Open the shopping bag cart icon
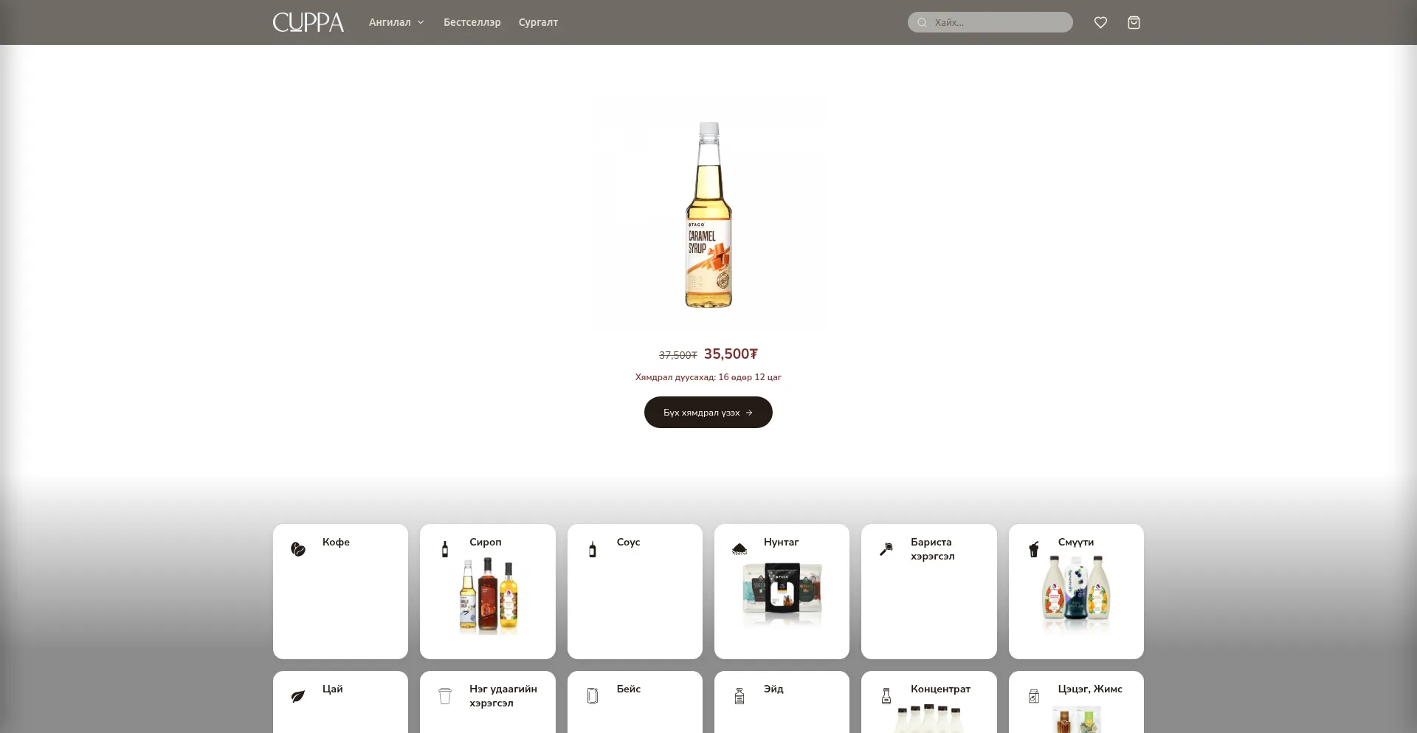 tap(1134, 23)
